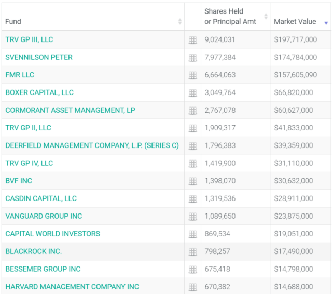Image resolution: width=332 pixels, height=294 pixels.
Task: Open the table icon for BOXER CAPITAL, LLC
Action: click(192, 93)
